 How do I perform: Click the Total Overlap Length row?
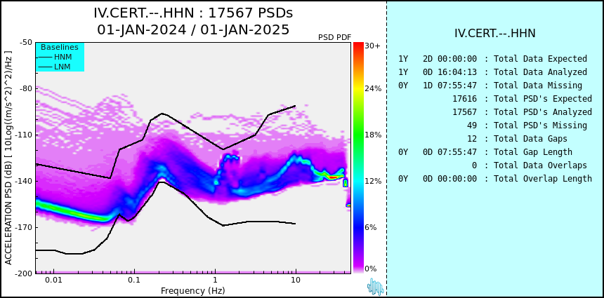click(495, 178)
